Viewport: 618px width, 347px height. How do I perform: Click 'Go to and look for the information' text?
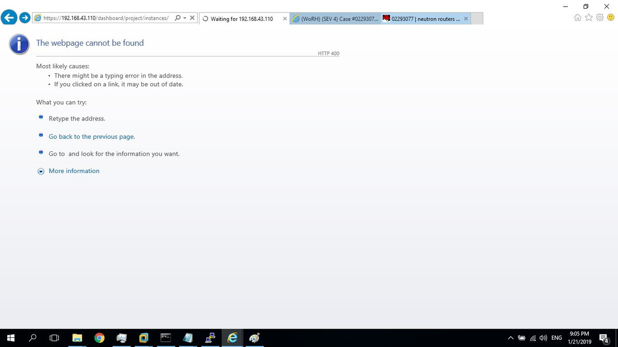click(x=114, y=154)
